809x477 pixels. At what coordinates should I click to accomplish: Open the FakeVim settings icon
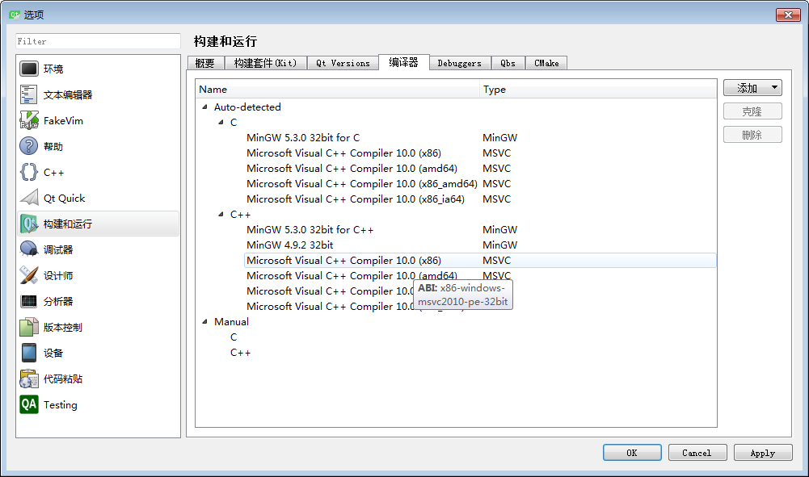[x=29, y=120]
